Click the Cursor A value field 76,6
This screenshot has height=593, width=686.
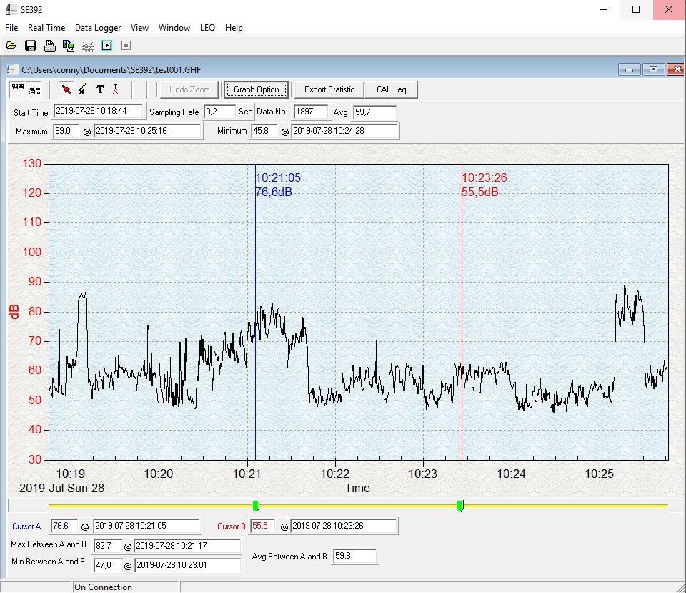pos(64,526)
